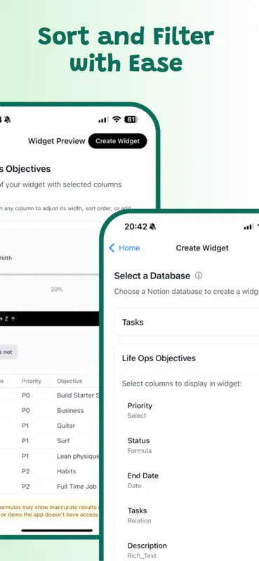
Task: Click the Create Widget screen title
Action: (x=202, y=248)
